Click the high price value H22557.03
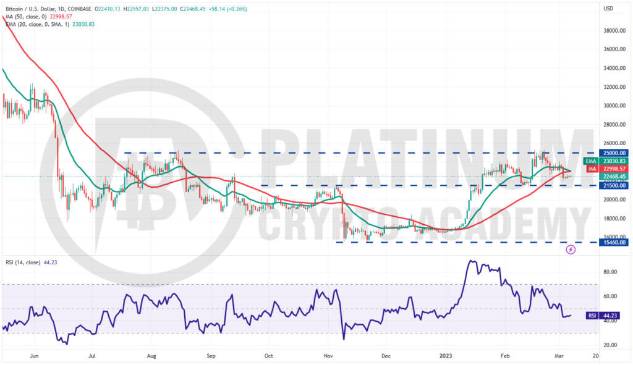The image size is (633, 365). pyautogui.click(x=136, y=9)
